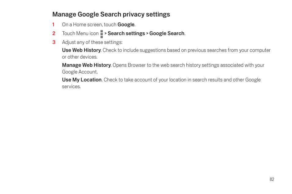Click the 'Manage Web History' bold label

86,65
